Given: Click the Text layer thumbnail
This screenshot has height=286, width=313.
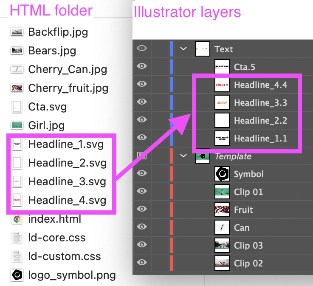Looking at the screenshot, I should point(203,49).
